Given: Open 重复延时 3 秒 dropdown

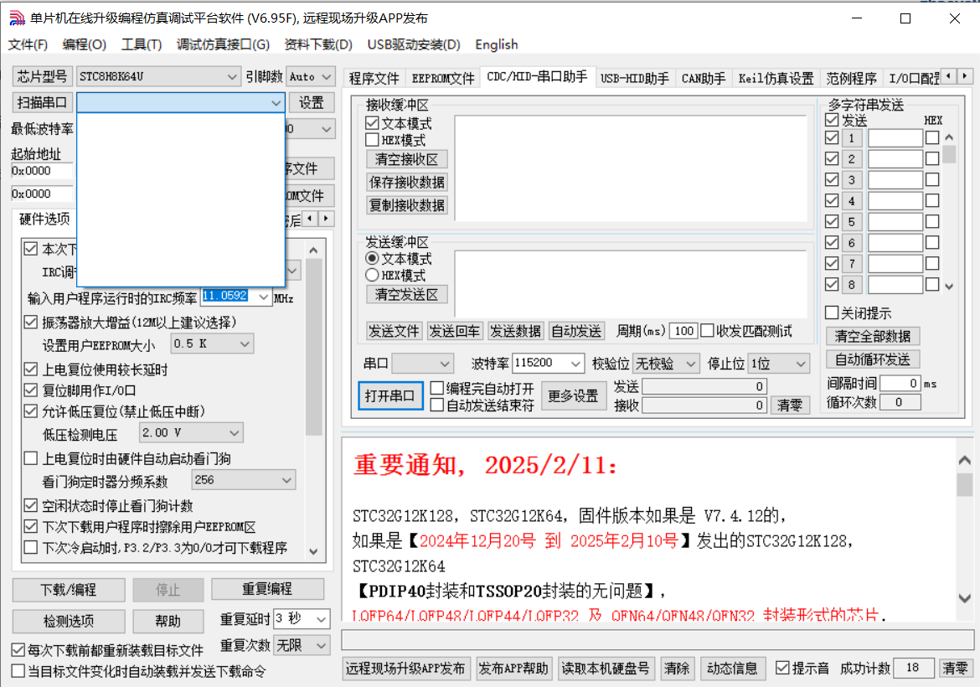Looking at the screenshot, I should 302,619.
